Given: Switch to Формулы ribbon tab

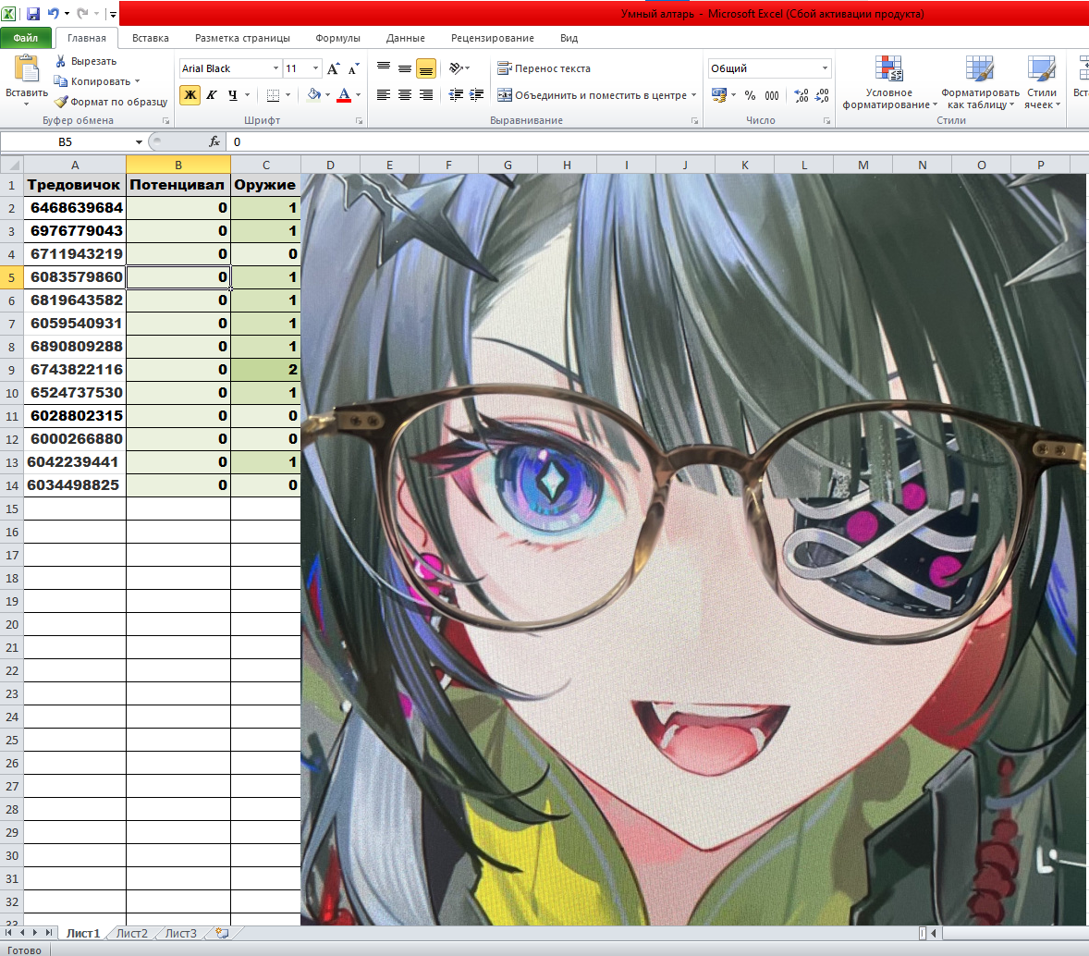Looking at the screenshot, I should (337, 38).
